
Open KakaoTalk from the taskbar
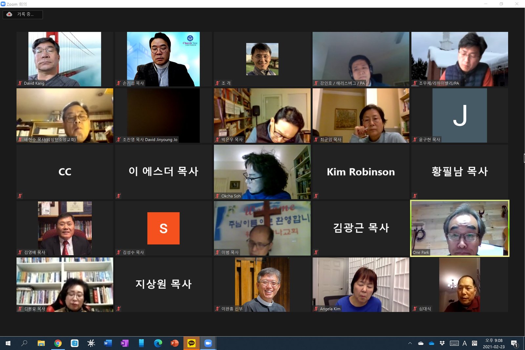pos(191,343)
